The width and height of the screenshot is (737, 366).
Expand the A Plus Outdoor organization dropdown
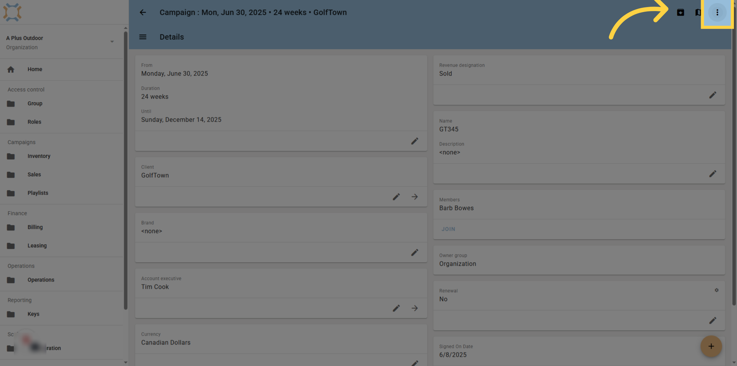coord(112,41)
